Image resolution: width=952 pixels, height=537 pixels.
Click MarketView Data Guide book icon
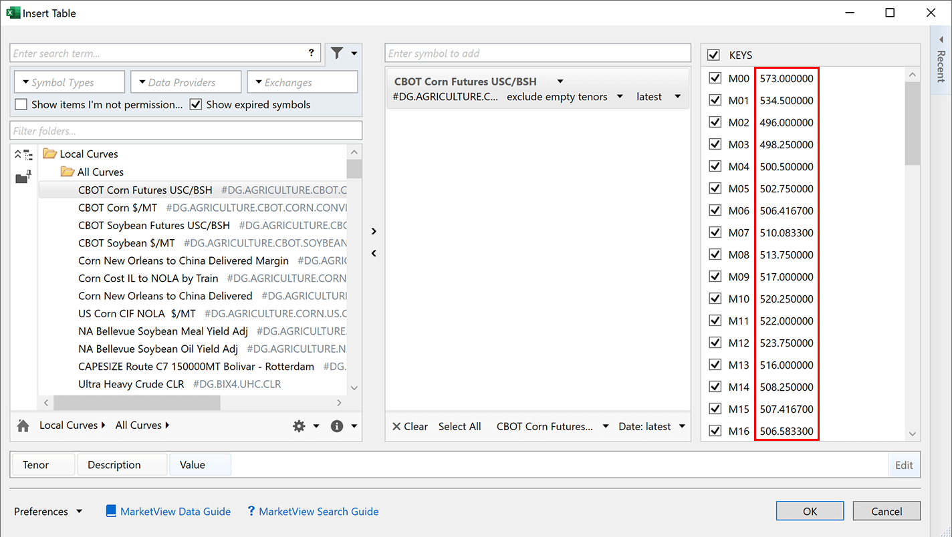(x=111, y=511)
